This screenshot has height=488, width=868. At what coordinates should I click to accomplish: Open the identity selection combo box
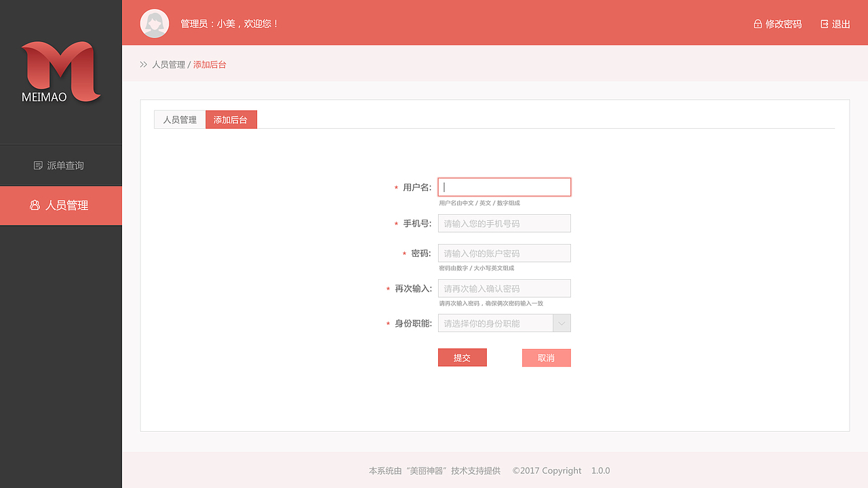(505, 323)
